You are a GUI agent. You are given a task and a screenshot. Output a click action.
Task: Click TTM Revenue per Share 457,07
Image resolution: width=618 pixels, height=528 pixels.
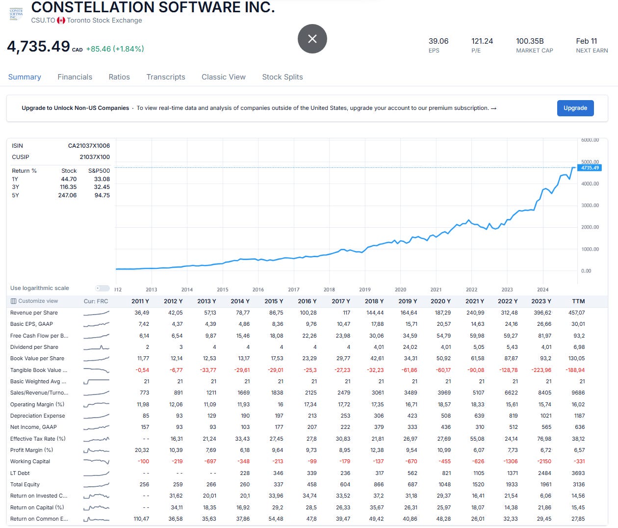[576, 313]
